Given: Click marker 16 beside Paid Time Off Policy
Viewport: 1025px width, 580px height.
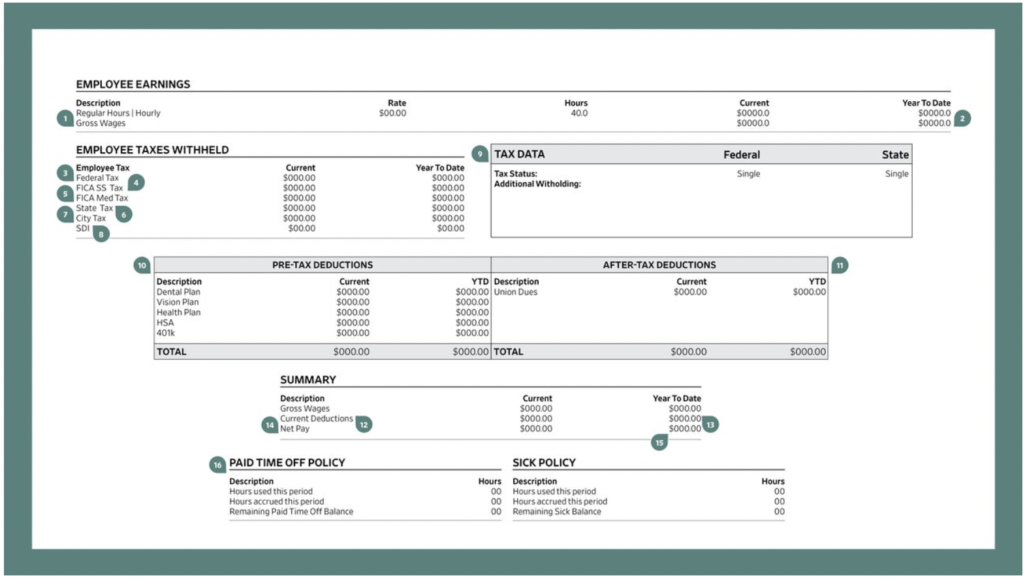Looking at the screenshot, I should coord(217,464).
